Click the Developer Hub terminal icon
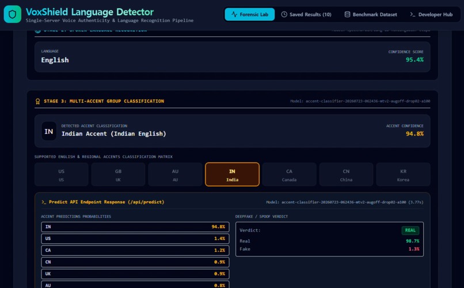 tap(413, 14)
